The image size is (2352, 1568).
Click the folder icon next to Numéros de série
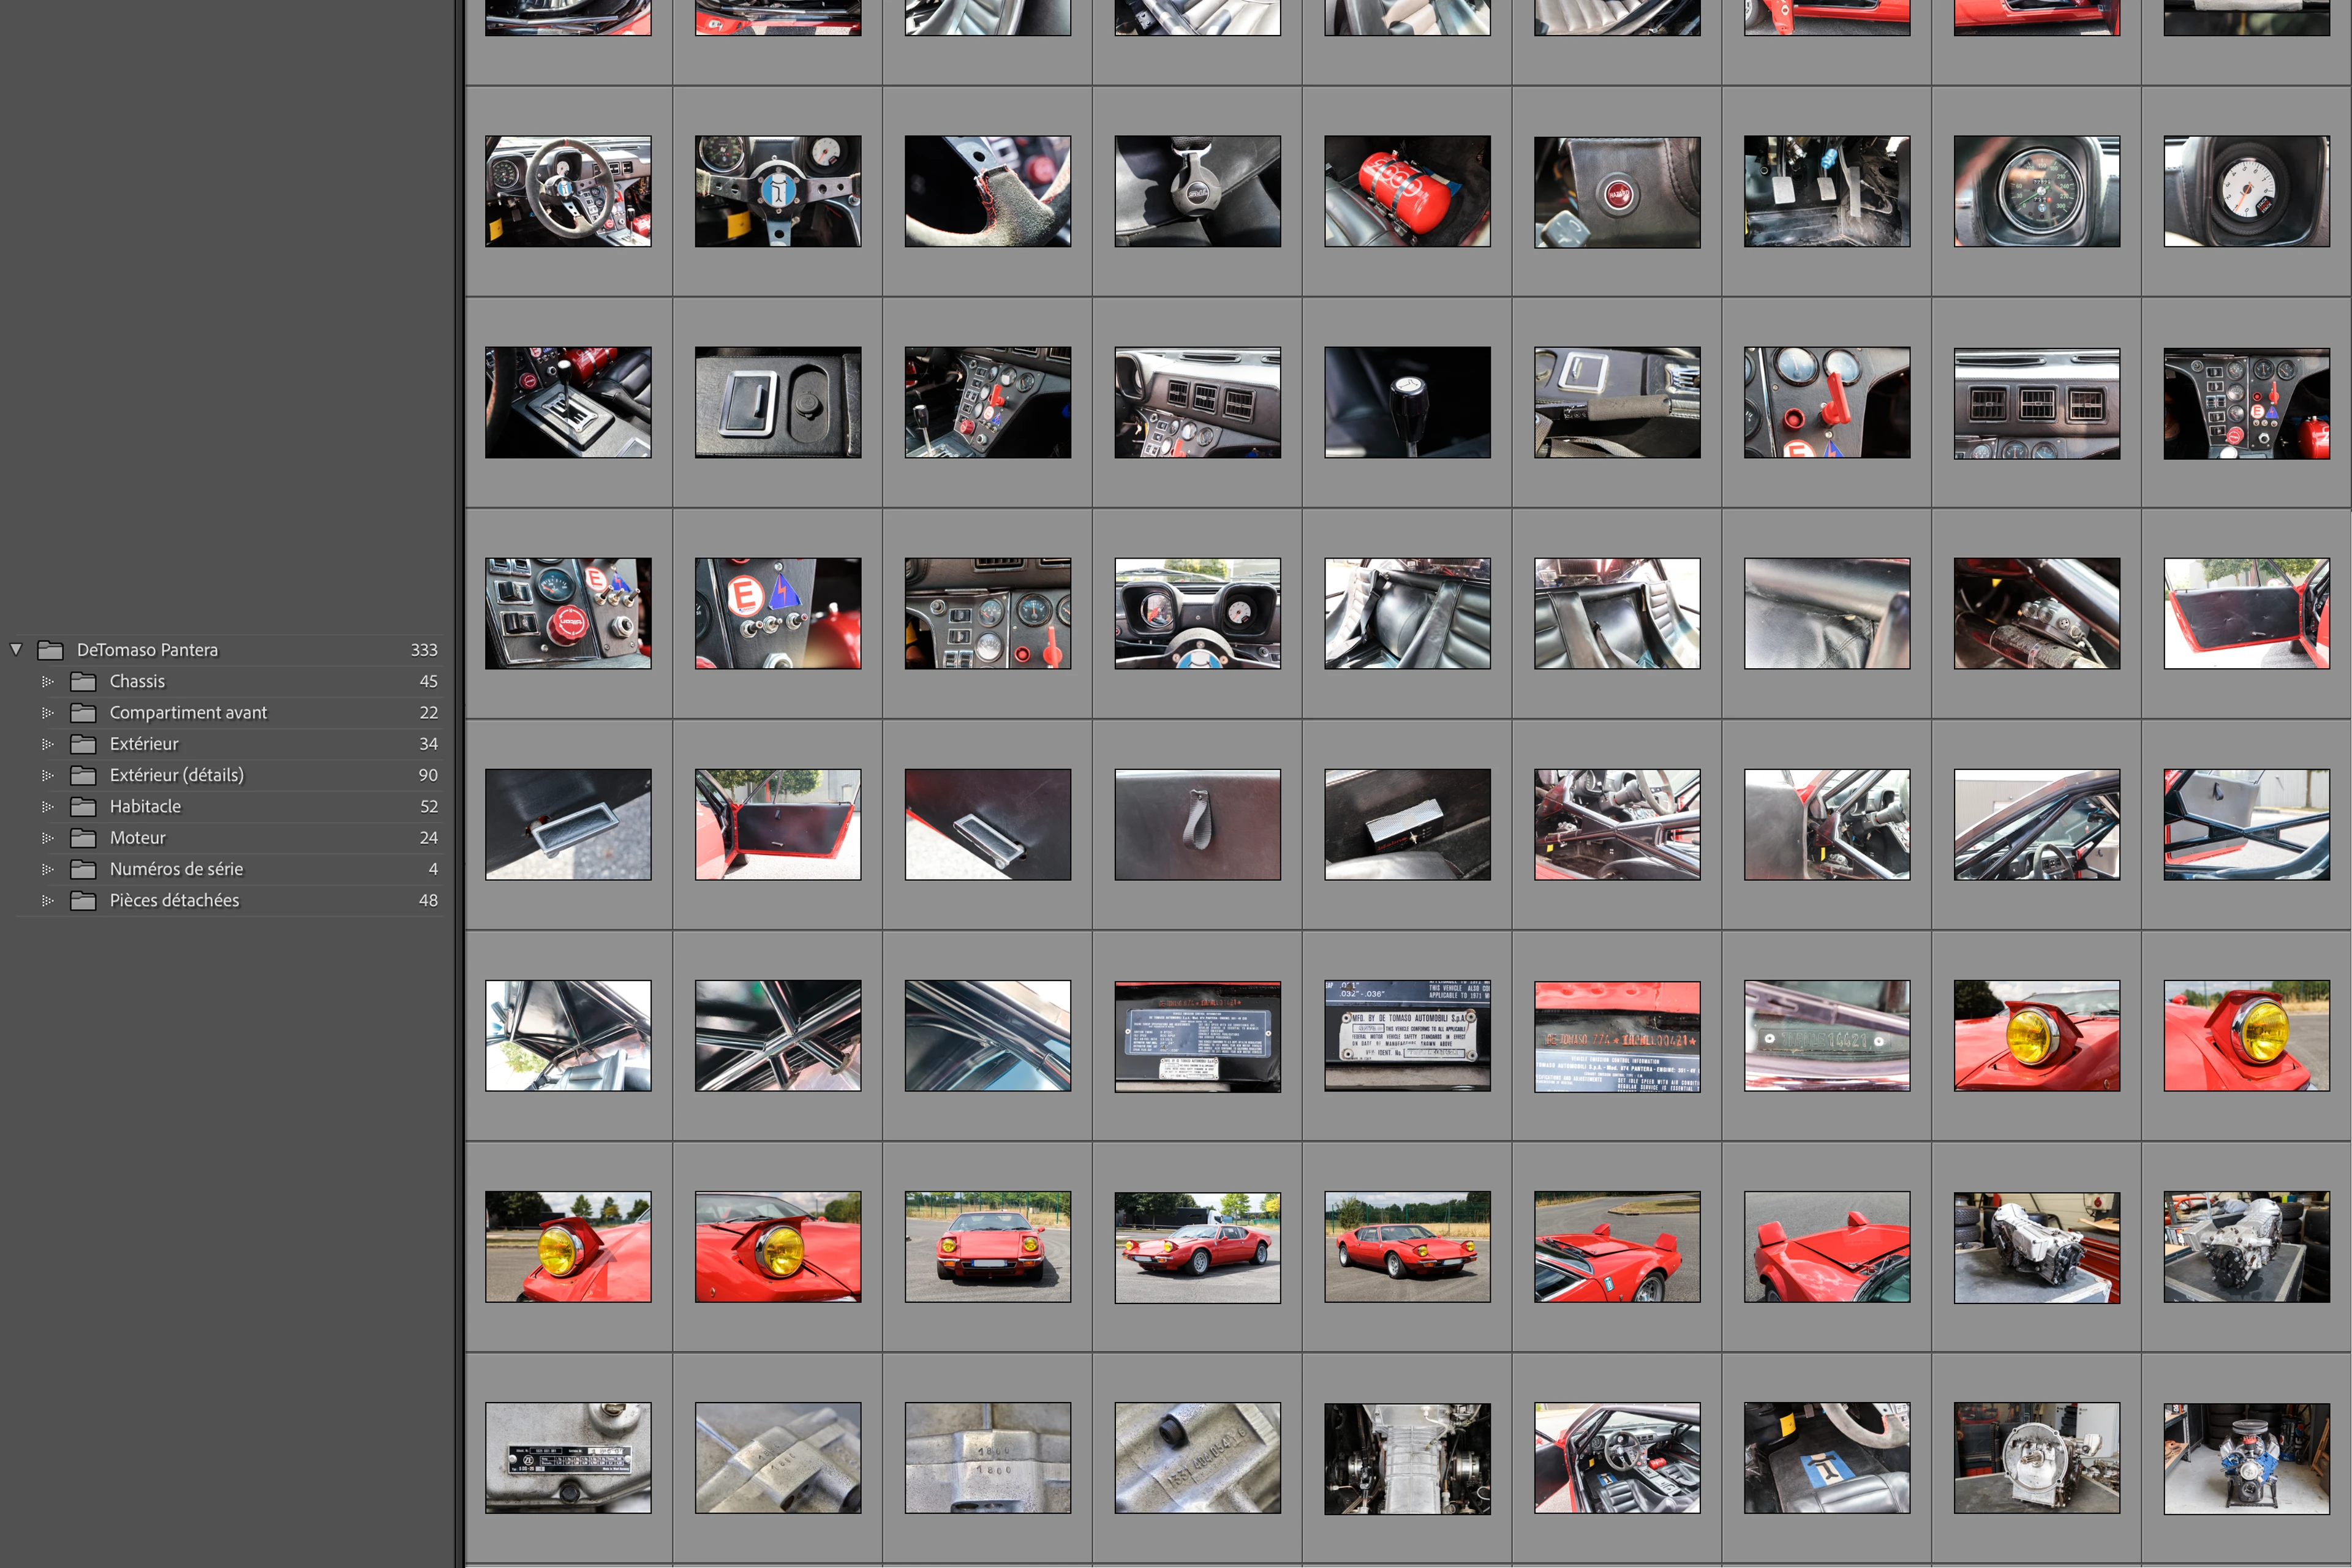(x=83, y=869)
